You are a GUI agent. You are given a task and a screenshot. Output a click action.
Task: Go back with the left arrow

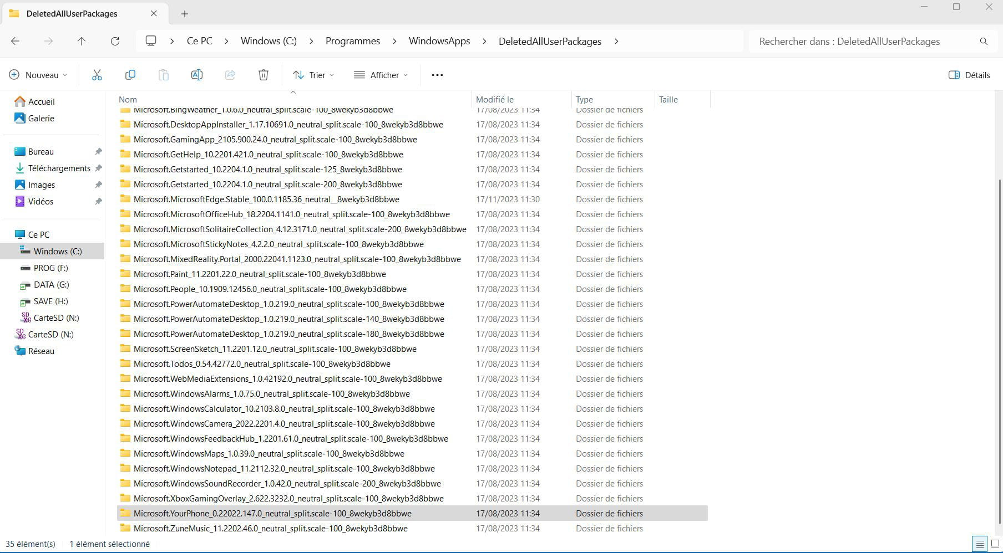click(16, 41)
